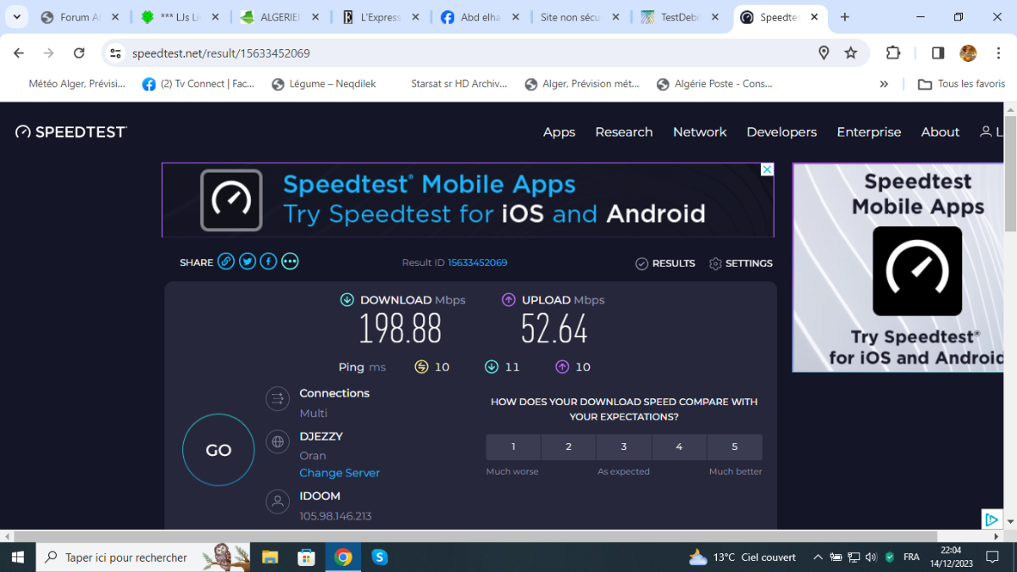Show hidden system tray icons
Viewport: 1017px width, 572px height.
[817, 557]
